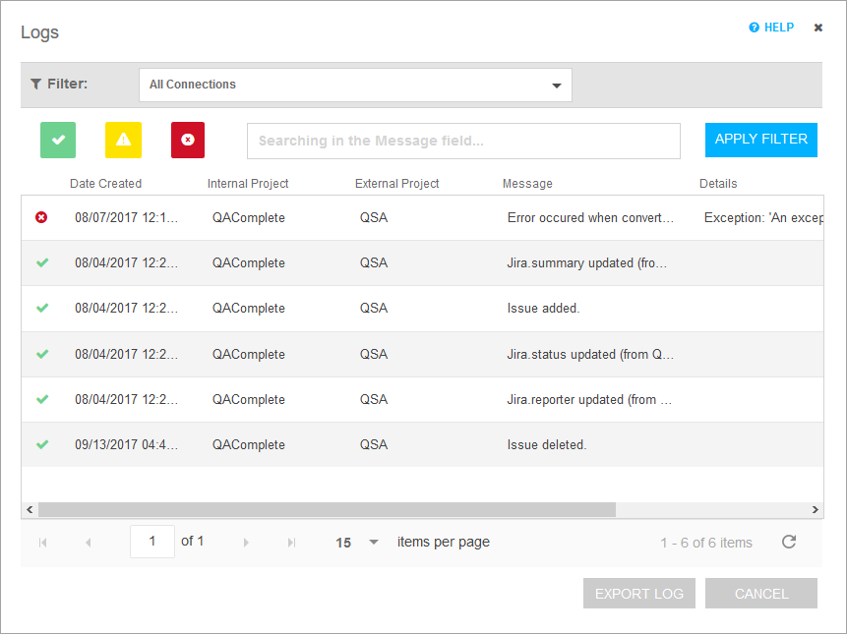The image size is (847, 634).
Task: Expand the 15 items selector arrow
Action: tap(373, 541)
